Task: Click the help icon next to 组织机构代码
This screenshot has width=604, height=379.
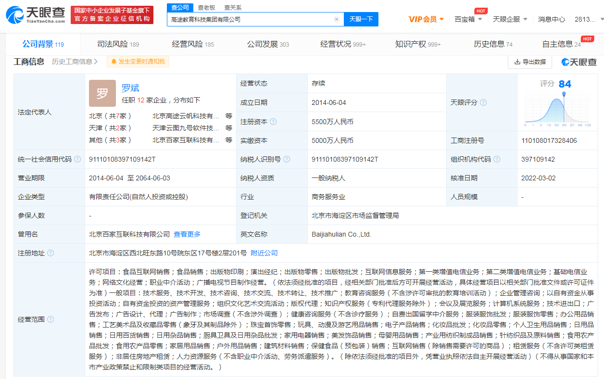Action: (497, 159)
